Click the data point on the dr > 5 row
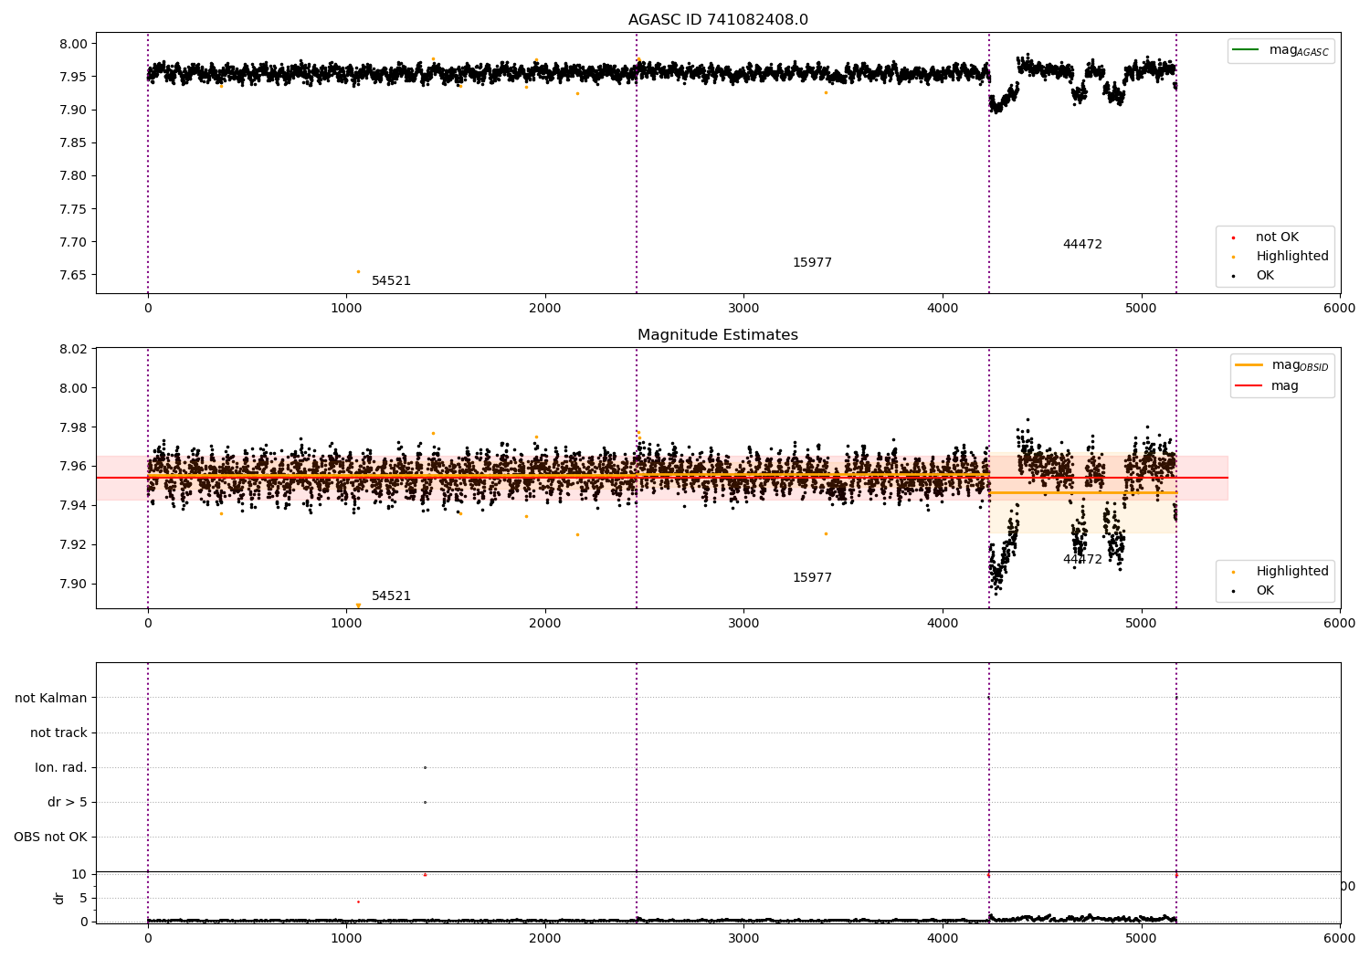Screen dimensions: 1370x959 pos(425,803)
